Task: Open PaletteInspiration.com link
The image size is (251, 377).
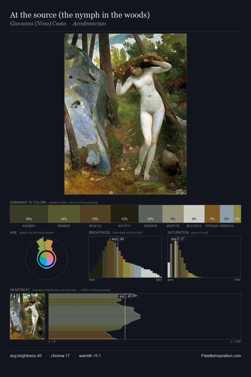Action: point(221,356)
